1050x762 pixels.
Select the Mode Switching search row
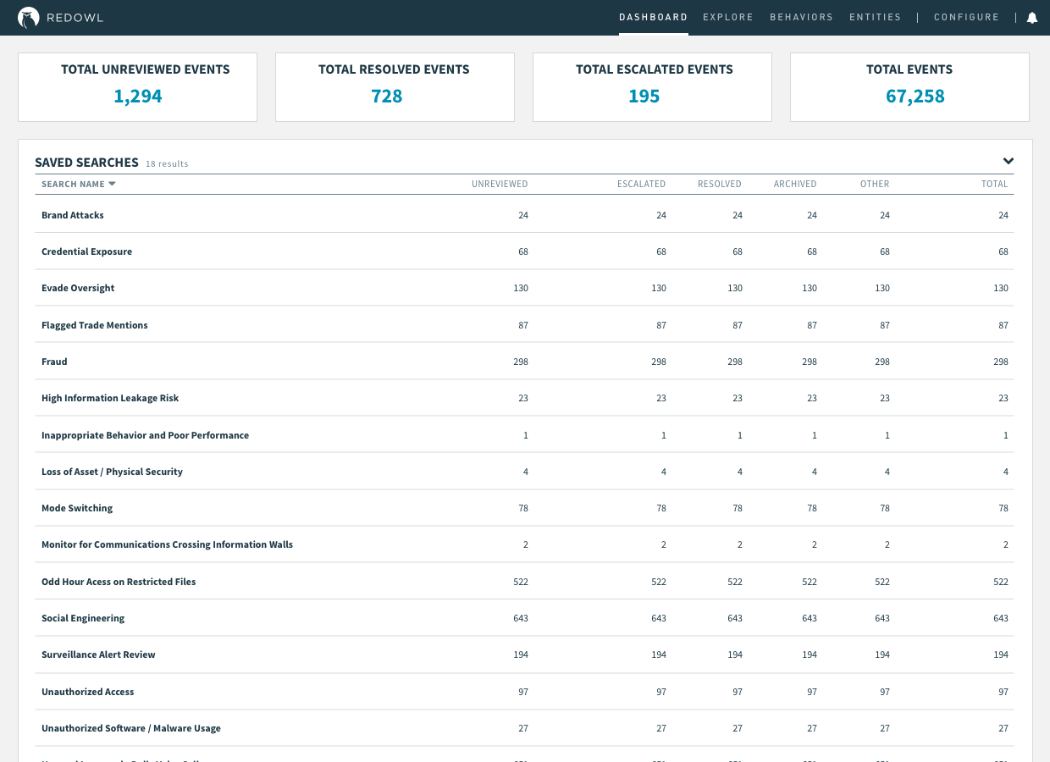coord(77,508)
